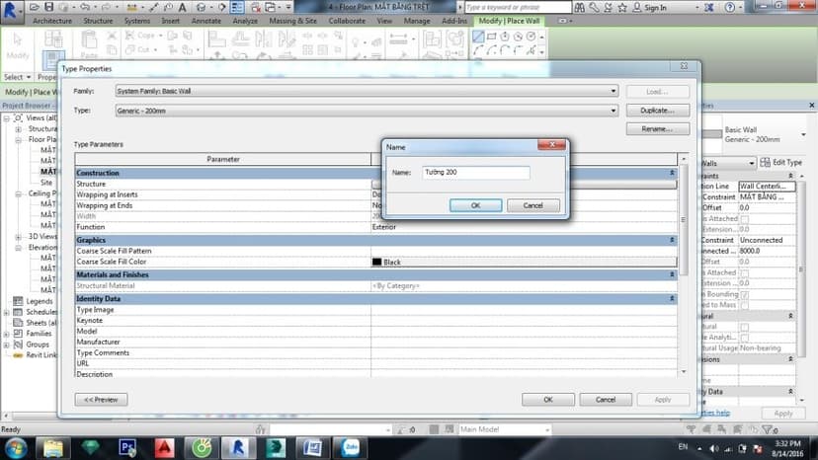Click the Text (A) quick-access icon
This screenshot has width=818, height=460.
182,7
